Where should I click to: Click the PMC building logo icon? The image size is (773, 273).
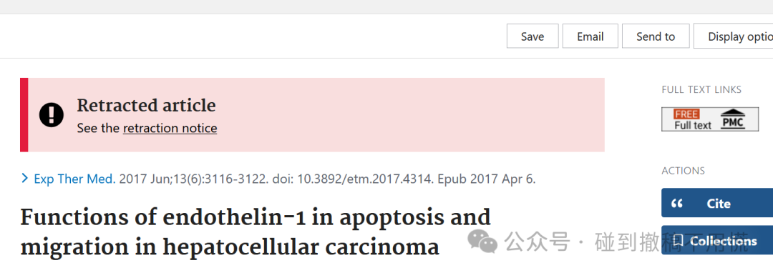coord(733,119)
